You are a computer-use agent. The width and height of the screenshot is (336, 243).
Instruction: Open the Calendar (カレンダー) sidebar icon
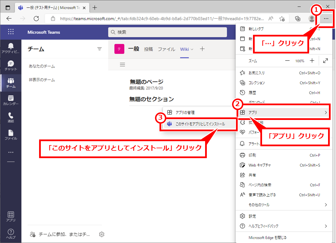pos(11,100)
